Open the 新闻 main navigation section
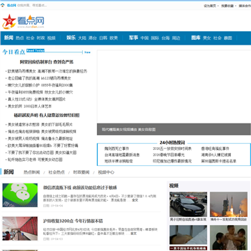This screenshot has height=251, width=251. pyautogui.click(x=8, y=38)
